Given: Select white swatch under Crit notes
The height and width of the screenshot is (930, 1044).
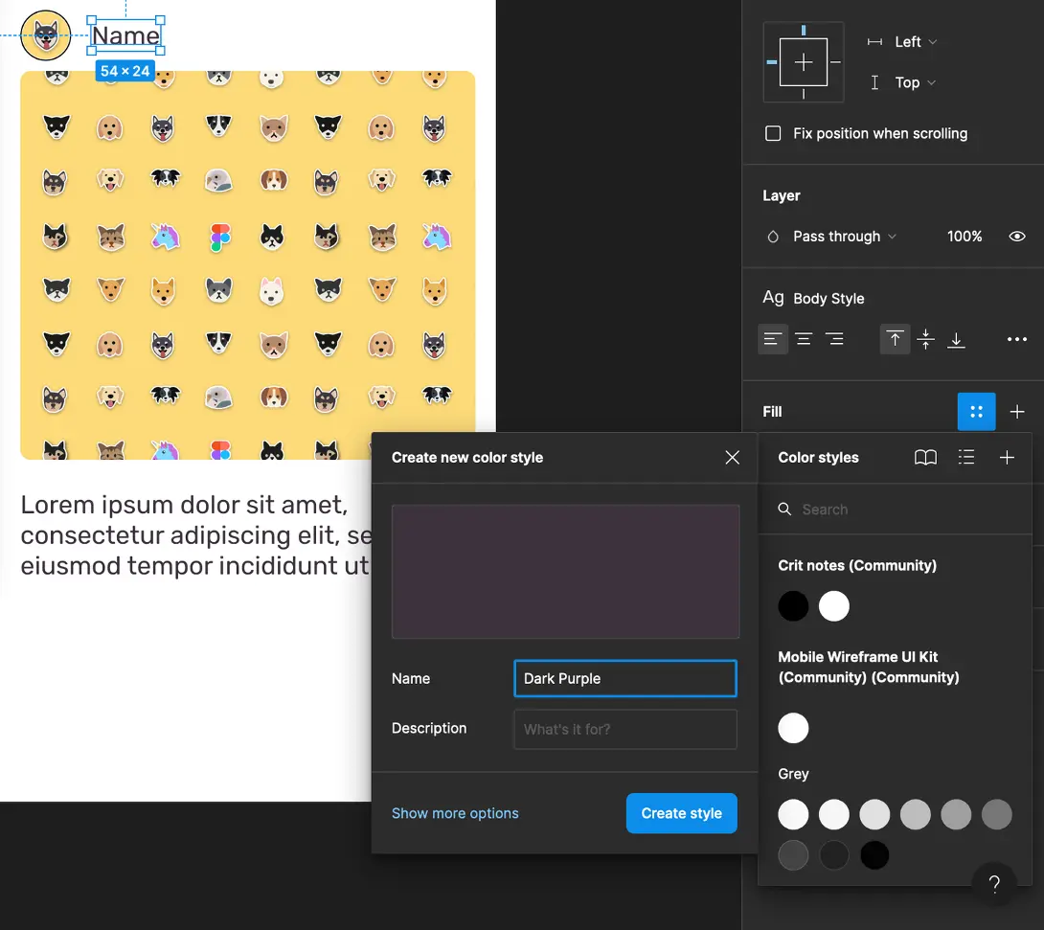Looking at the screenshot, I should click(833, 606).
